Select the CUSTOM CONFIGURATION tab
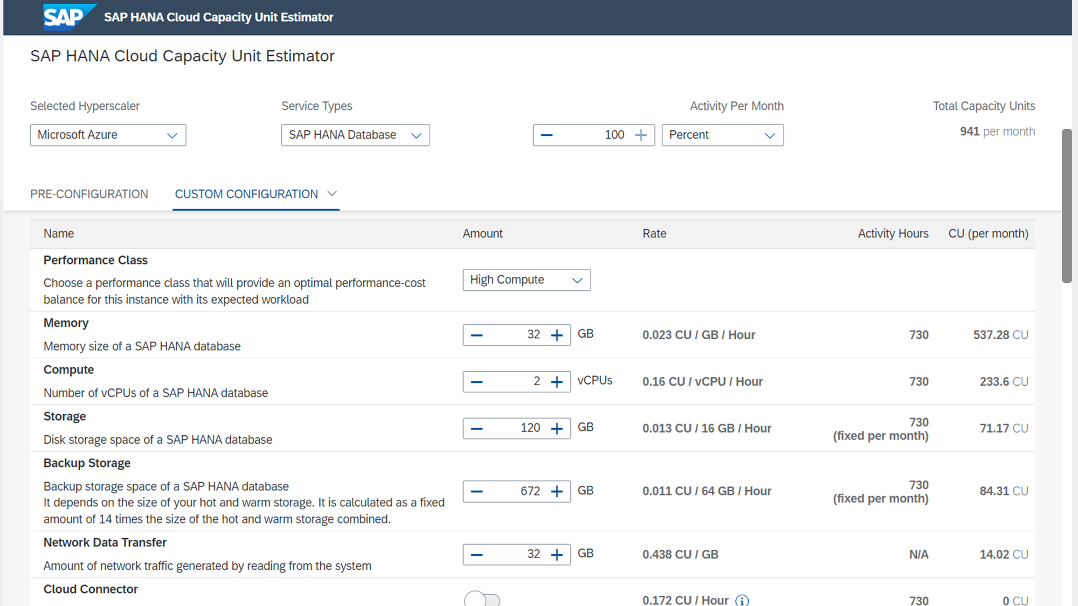Viewport: 1078px width, 606px height. (246, 194)
